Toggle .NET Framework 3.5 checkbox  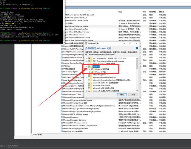[89, 58]
